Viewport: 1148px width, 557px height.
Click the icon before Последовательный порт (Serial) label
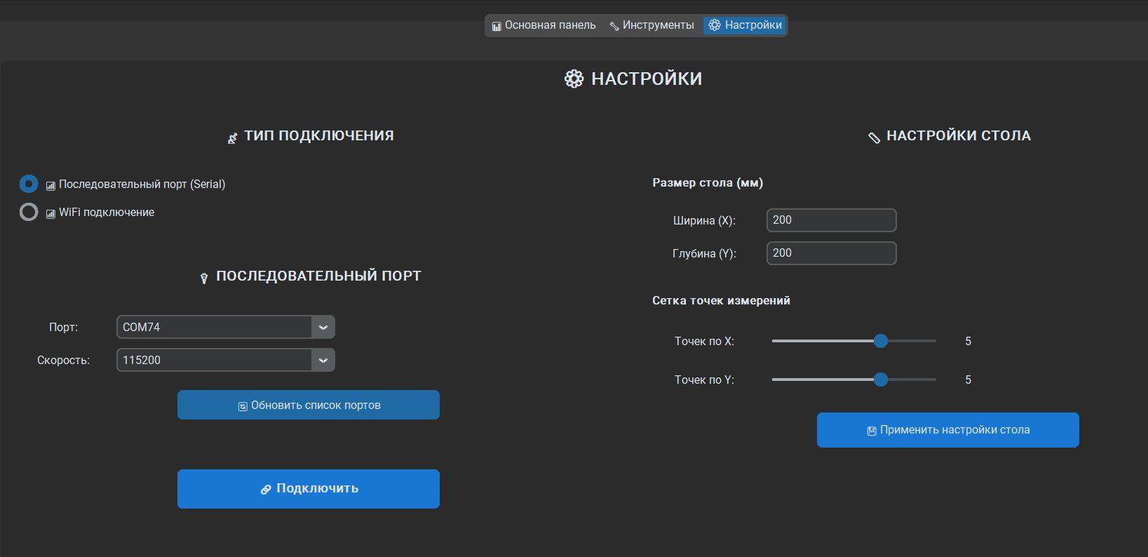pos(50,186)
